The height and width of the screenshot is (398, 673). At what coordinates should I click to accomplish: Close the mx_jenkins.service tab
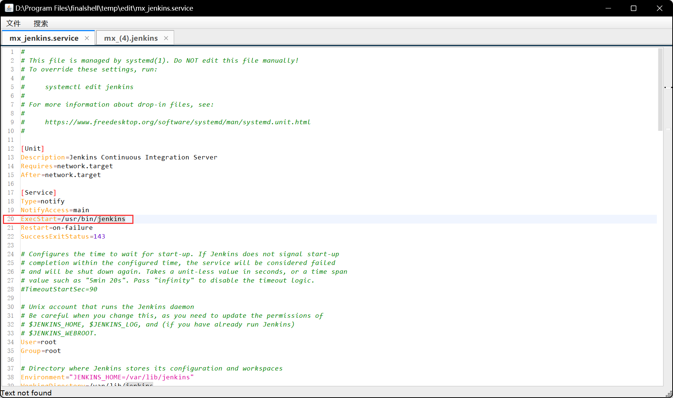(x=87, y=38)
